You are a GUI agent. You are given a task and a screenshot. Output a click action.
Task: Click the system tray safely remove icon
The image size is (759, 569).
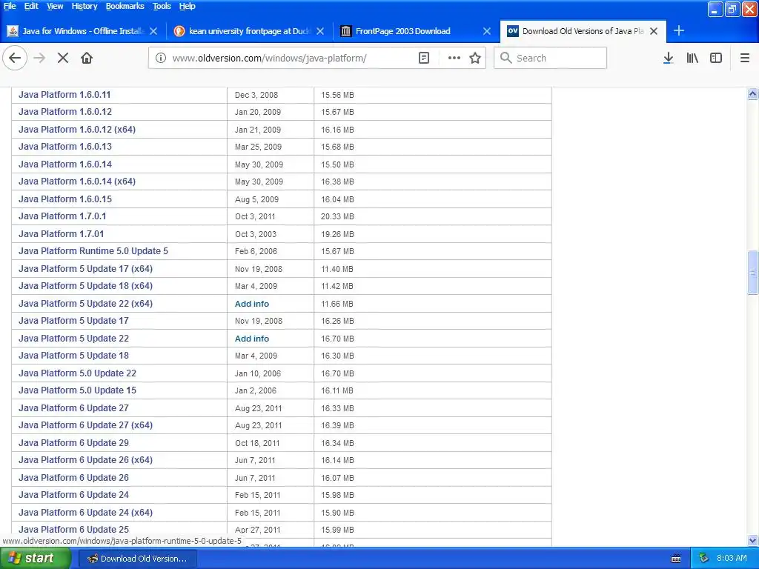tap(704, 559)
